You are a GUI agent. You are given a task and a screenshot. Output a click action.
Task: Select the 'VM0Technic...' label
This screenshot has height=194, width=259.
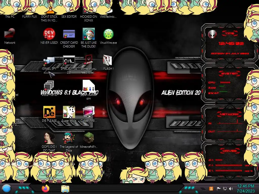tap(108, 16)
